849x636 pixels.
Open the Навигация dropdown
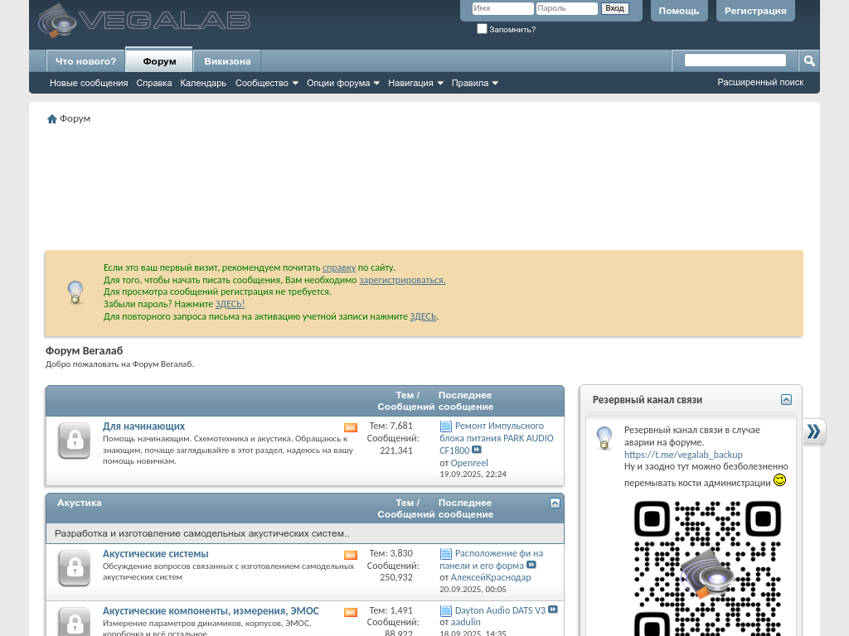415,83
